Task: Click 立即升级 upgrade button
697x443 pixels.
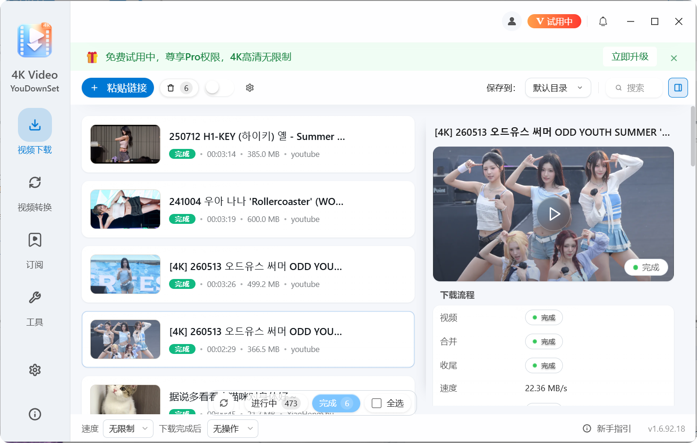Action: click(630, 57)
